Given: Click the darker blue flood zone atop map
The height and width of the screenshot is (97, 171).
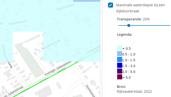Looking at the screenshot, I should click(87, 1).
